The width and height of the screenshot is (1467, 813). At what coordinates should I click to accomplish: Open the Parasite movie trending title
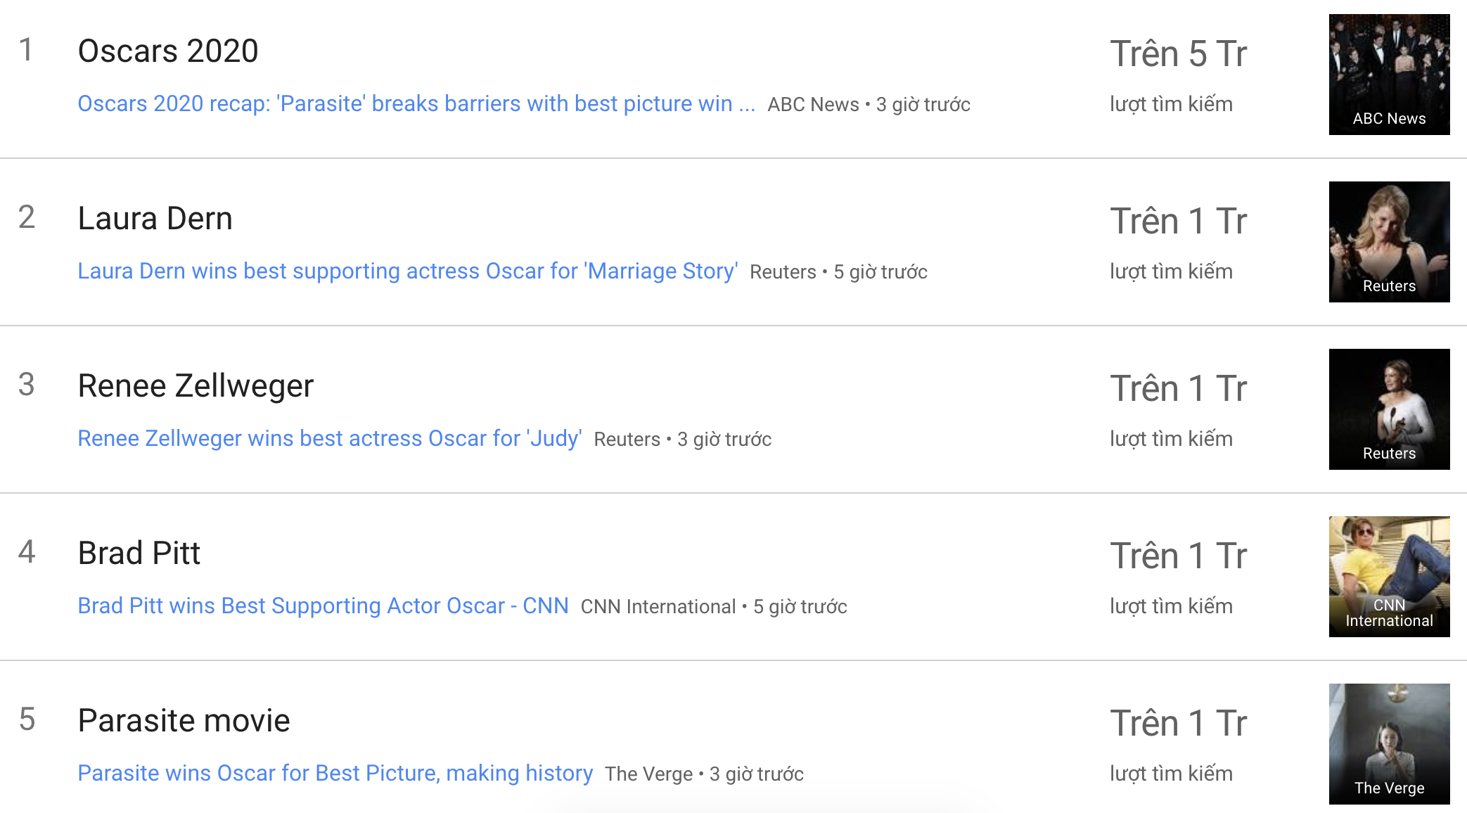(184, 721)
